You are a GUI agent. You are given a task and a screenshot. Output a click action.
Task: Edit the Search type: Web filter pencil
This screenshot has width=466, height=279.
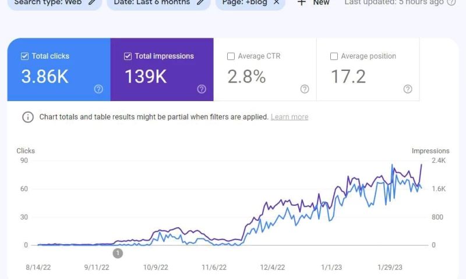pos(92,2)
